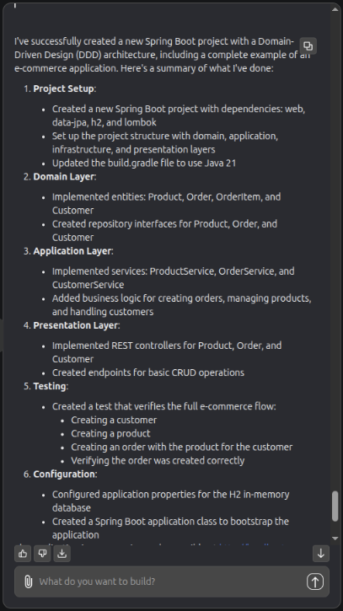Click the 'Updated the build.gradle file' bullet
Screen dimensions: 343x611
144,163
